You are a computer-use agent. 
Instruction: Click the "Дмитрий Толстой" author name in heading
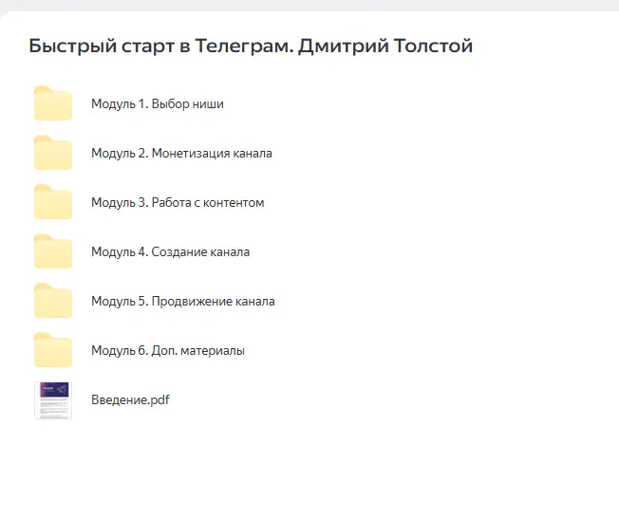coord(385,46)
